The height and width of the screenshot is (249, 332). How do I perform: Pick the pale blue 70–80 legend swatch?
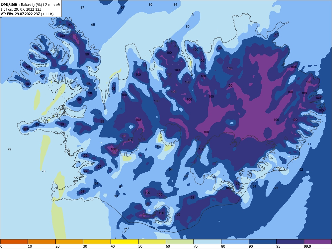tap(207, 242)
